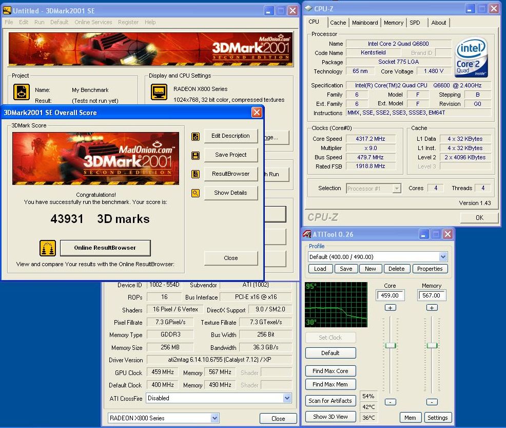Click the 3DMark2001 SE title bar icon
The height and width of the screenshot is (428, 506).
click(7, 11)
